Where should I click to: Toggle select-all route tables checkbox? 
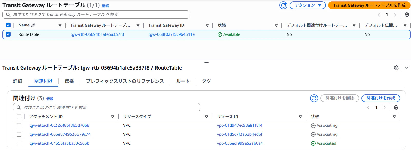click(x=8, y=25)
